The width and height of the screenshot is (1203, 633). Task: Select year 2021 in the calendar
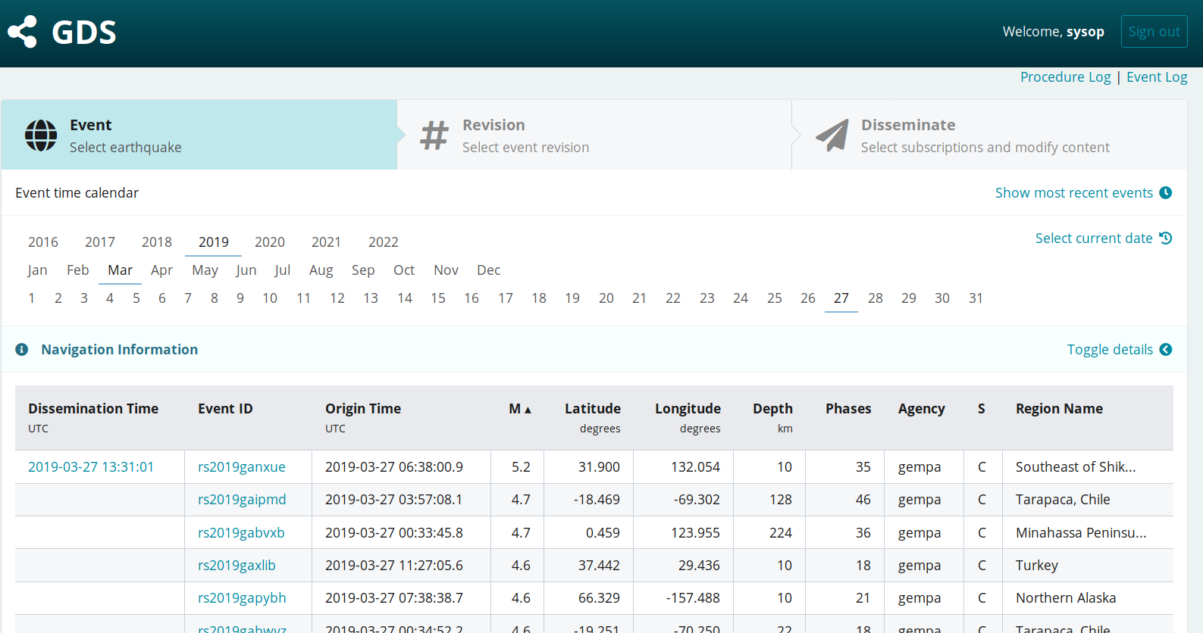click(x=326, y=242)
